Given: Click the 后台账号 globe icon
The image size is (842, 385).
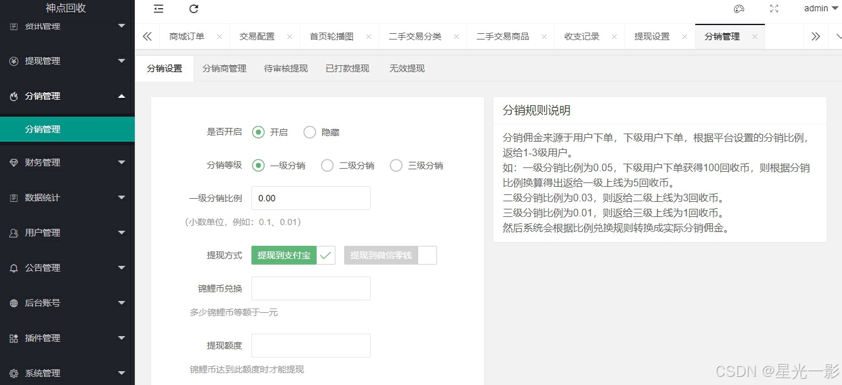Looking at the screenshot, I should pyautogui.click(x=14, y=303).
